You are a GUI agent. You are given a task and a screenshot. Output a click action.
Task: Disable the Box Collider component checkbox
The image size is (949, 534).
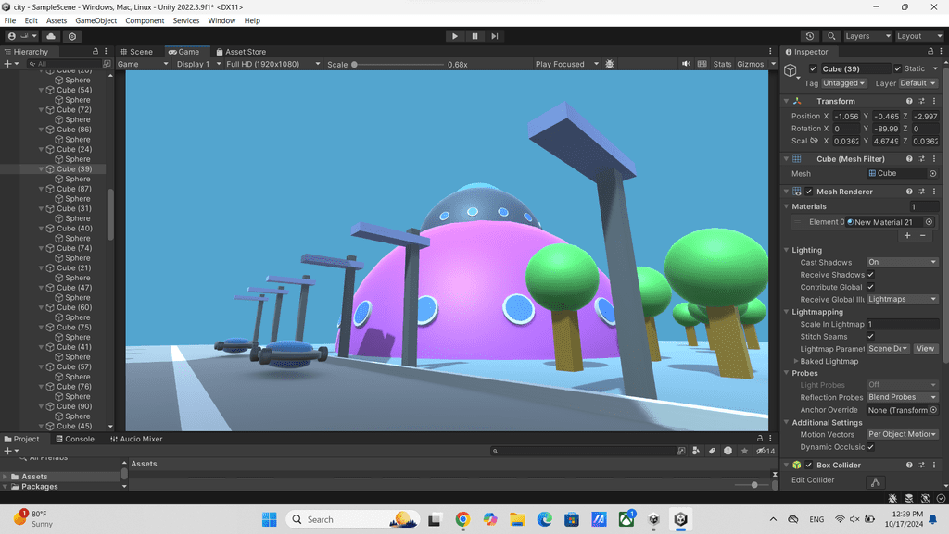[808, 466]
